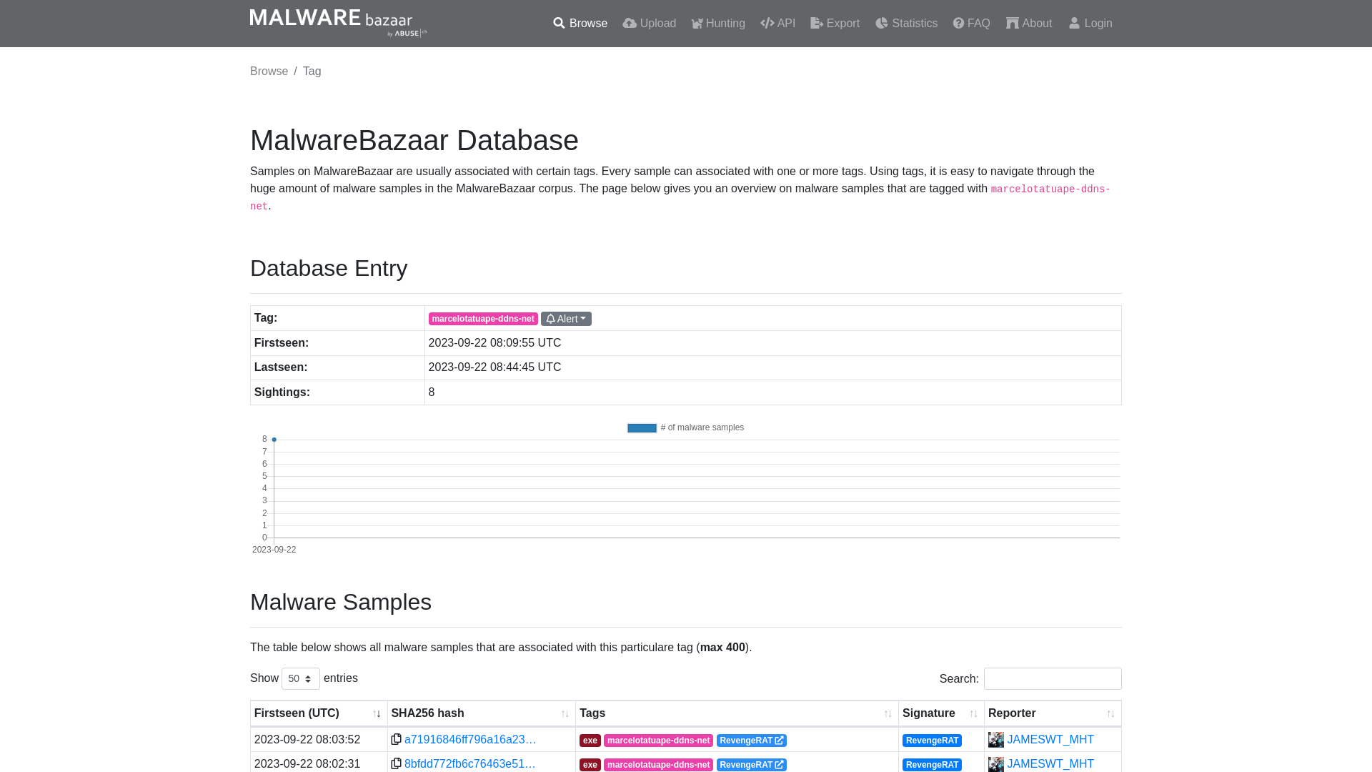Screen dimensions: 1372x772
Task: Open sample 8bfdd772fb6c76463e51… link
Action: click(470, 764)
